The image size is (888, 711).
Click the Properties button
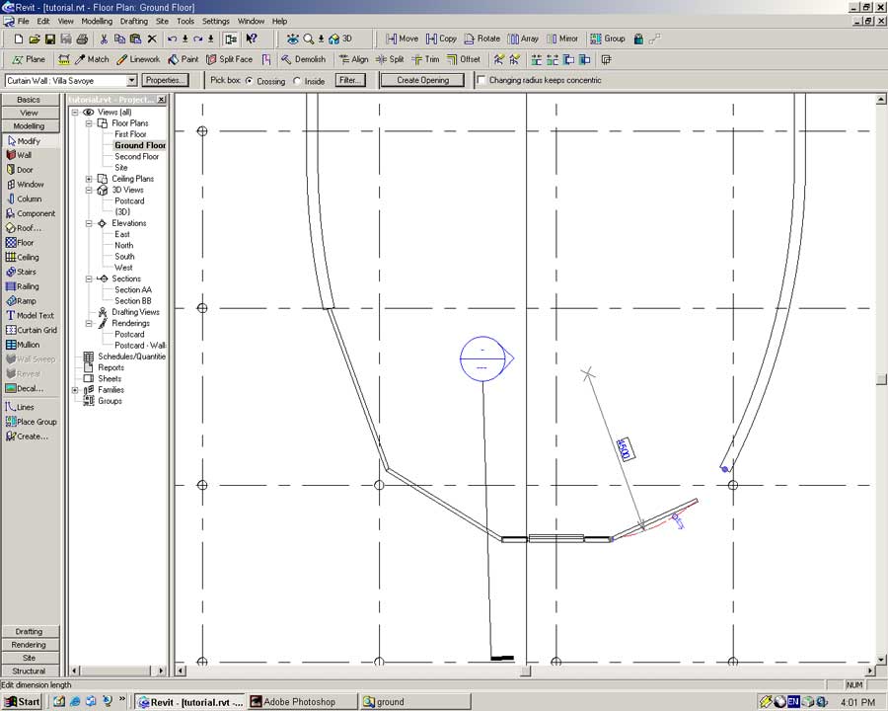pos(165,81)
